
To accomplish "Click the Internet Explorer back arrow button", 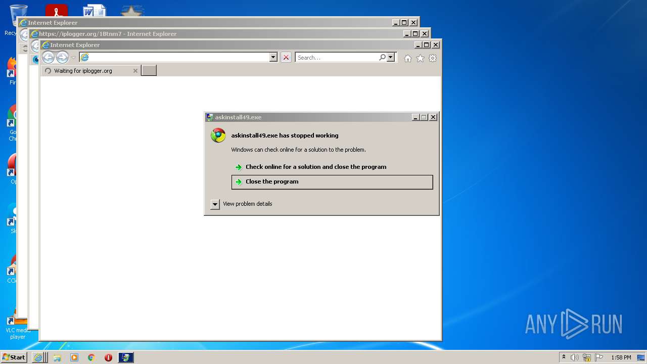I will [48, 58].
